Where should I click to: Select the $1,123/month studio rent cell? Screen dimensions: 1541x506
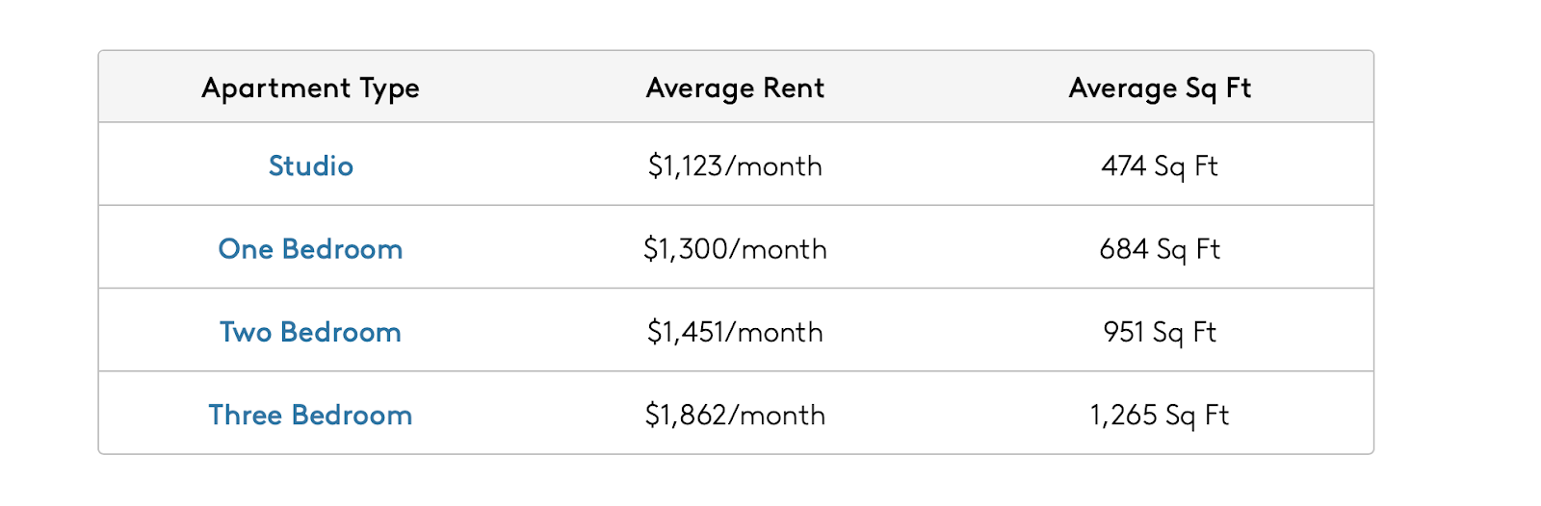point(735,165)
